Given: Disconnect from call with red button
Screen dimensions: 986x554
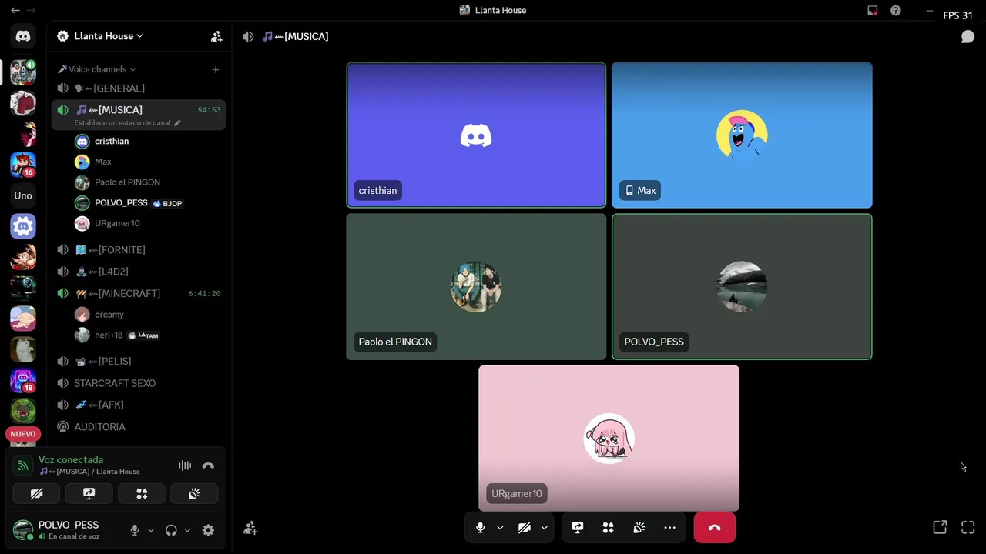Looking at the screenshot, I should (x=714, y=528).
